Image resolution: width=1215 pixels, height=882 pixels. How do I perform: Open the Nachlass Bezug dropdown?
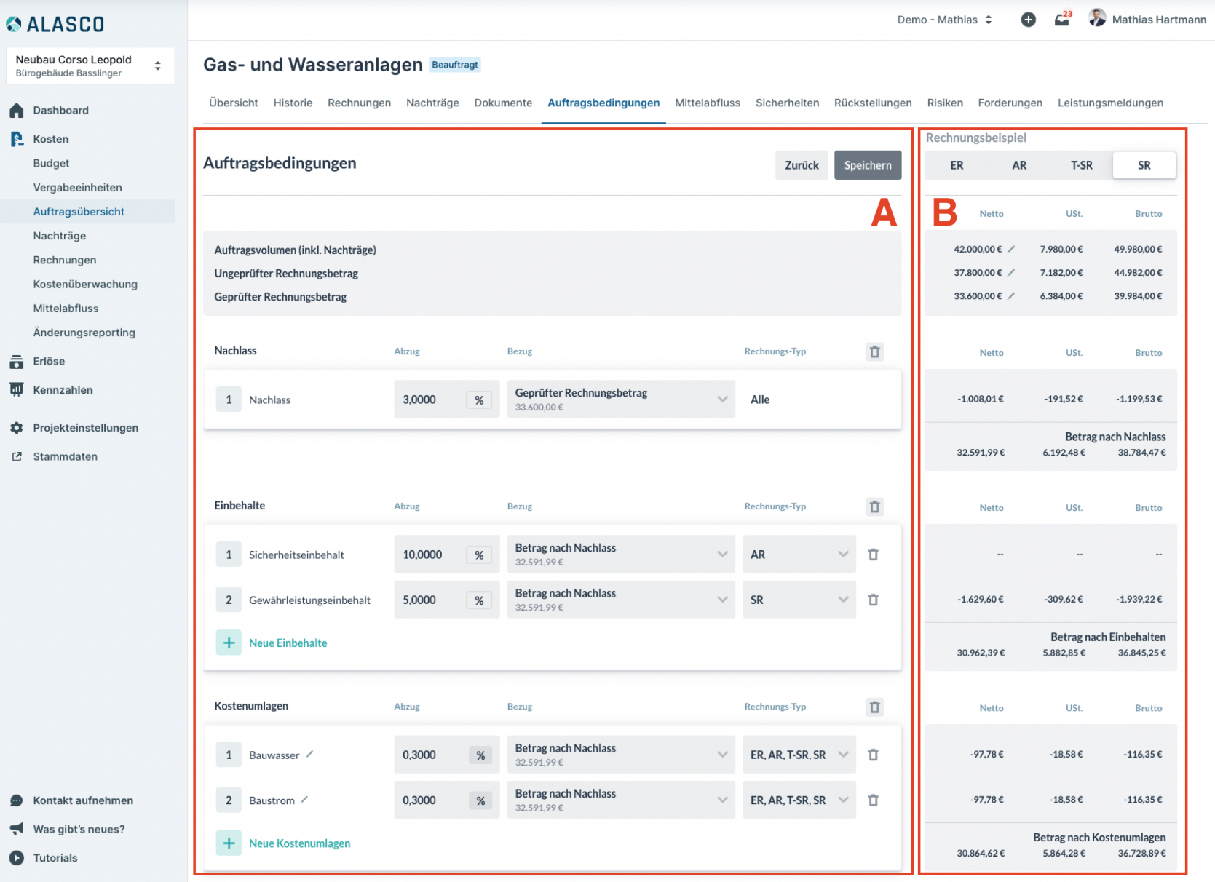620,399
